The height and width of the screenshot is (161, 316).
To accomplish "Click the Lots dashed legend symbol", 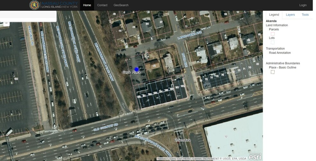I will tap(273, 42).
